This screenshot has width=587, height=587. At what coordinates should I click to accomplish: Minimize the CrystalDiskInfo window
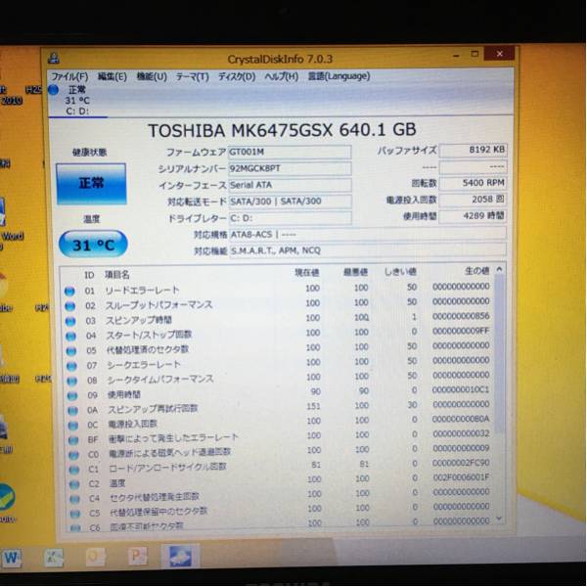(x=456, y=55)
